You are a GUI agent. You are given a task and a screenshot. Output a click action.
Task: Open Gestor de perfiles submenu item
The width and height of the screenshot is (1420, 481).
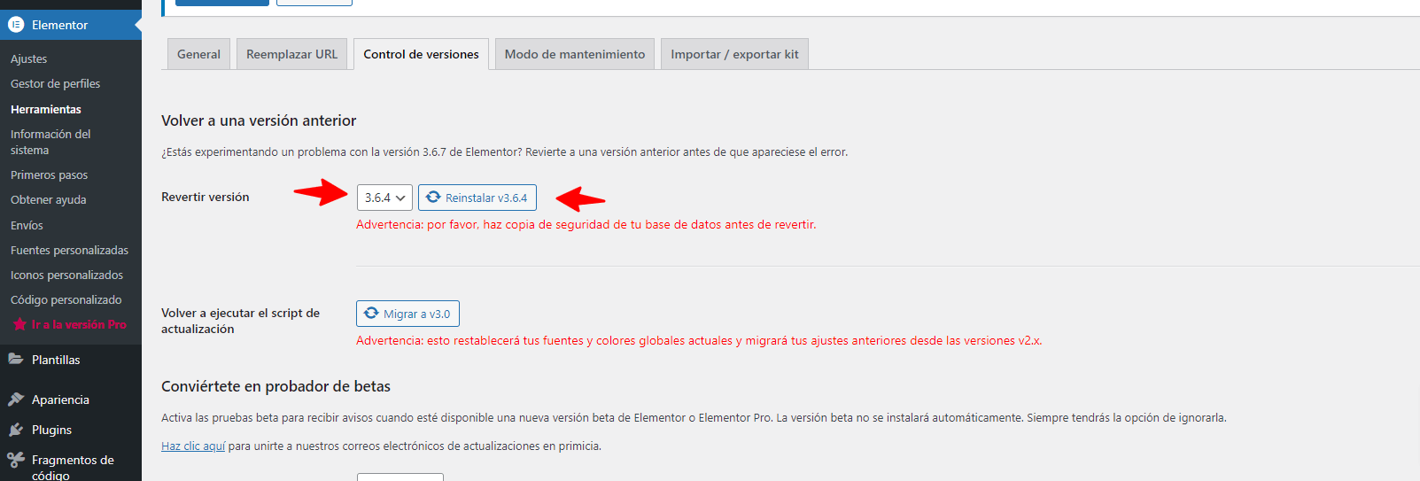[x=55, y=83]
